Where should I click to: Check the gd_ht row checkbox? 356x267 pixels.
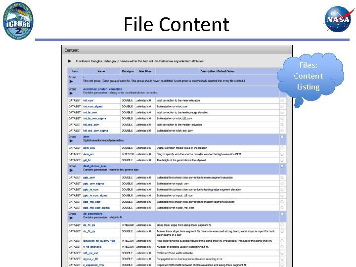[x=282, y=160]
